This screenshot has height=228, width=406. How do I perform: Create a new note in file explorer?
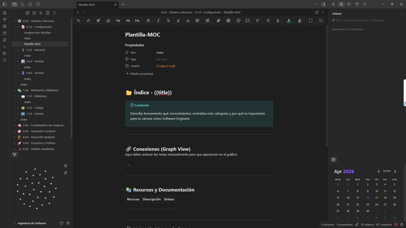[27, 13]
